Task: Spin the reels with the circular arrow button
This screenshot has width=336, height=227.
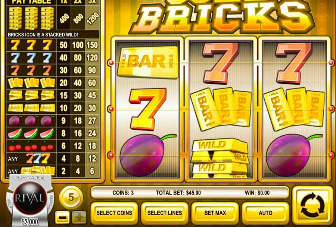Action: pos(312,205)
